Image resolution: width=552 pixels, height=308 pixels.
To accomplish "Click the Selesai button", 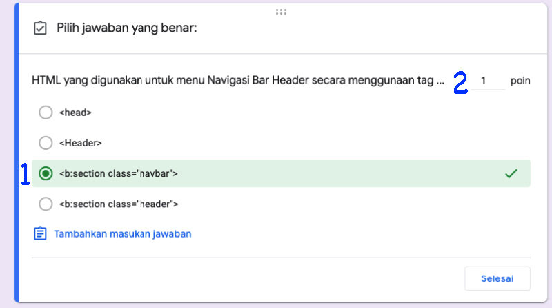I will 497,278.
